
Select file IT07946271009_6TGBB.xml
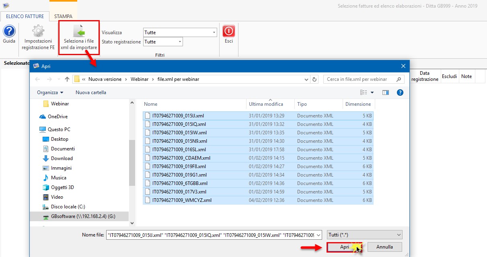point(258,183)
